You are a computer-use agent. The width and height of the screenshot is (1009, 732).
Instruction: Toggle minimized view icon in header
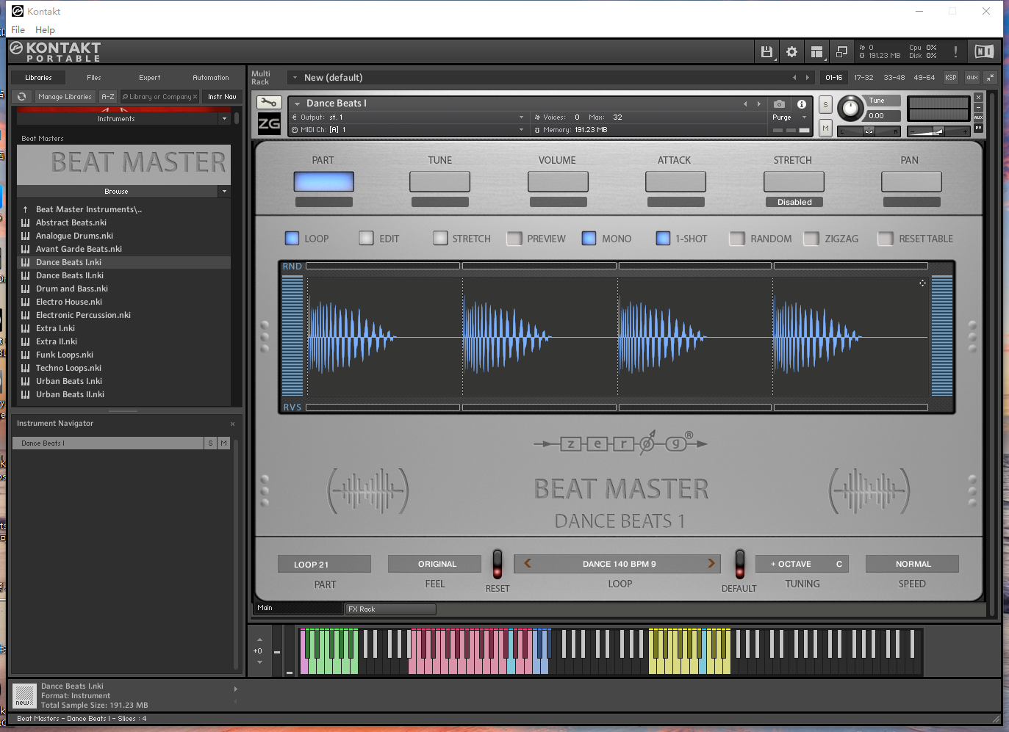pyautogui.click(x=841, y=51)
